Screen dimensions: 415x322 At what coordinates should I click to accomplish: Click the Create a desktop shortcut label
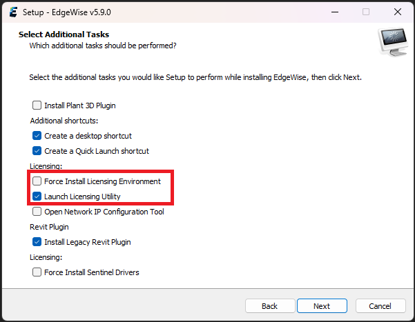pos(88,136)
